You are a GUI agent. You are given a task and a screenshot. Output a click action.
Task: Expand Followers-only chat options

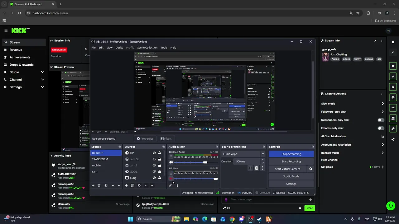382,112
